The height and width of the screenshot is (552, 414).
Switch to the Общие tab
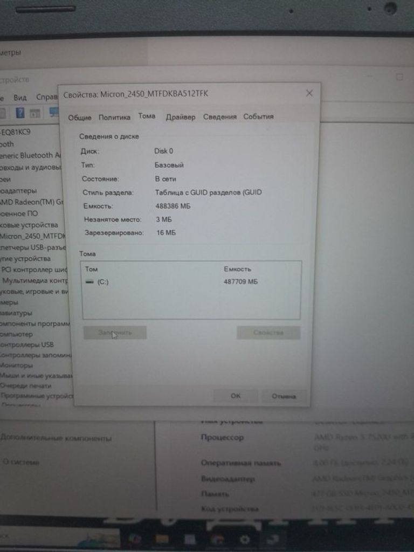(80, 118)
